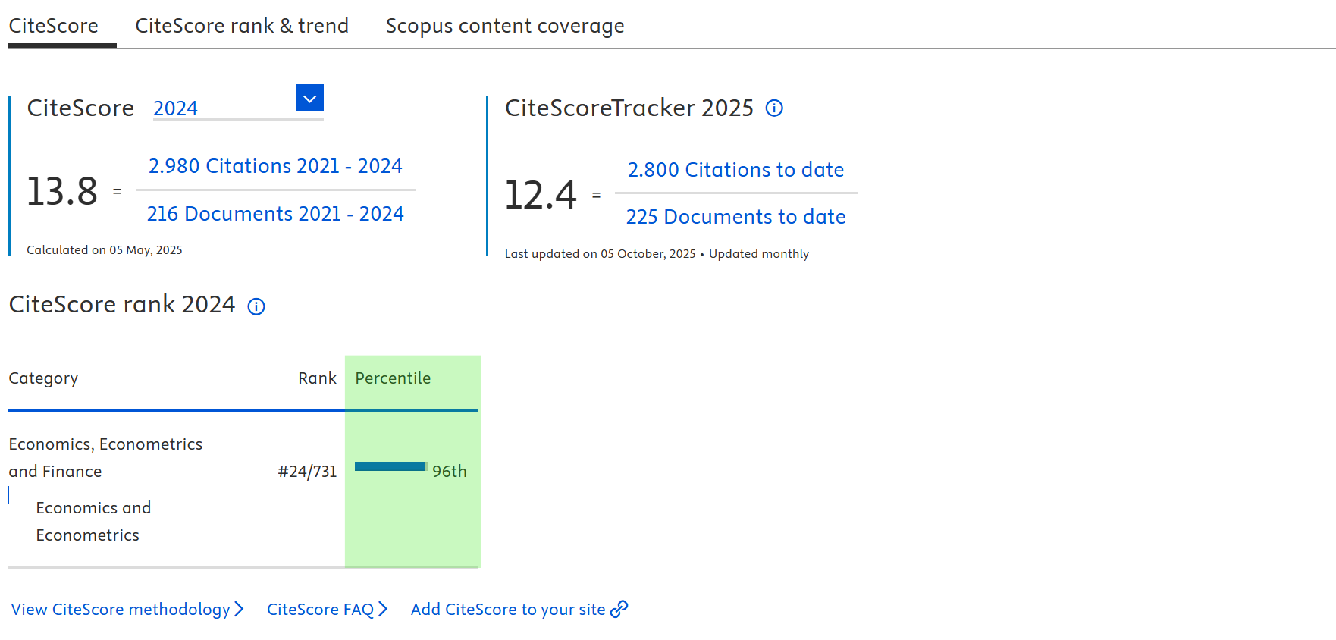Image resolution: width=1336 pixels, height=640 pixels.
Task: Select the #24/731 rank value
Action: tap(307, 472)
